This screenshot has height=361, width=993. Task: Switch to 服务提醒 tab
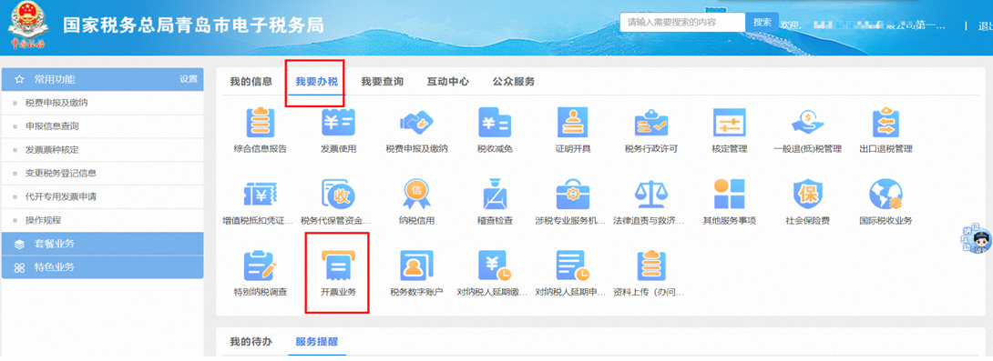317,341
